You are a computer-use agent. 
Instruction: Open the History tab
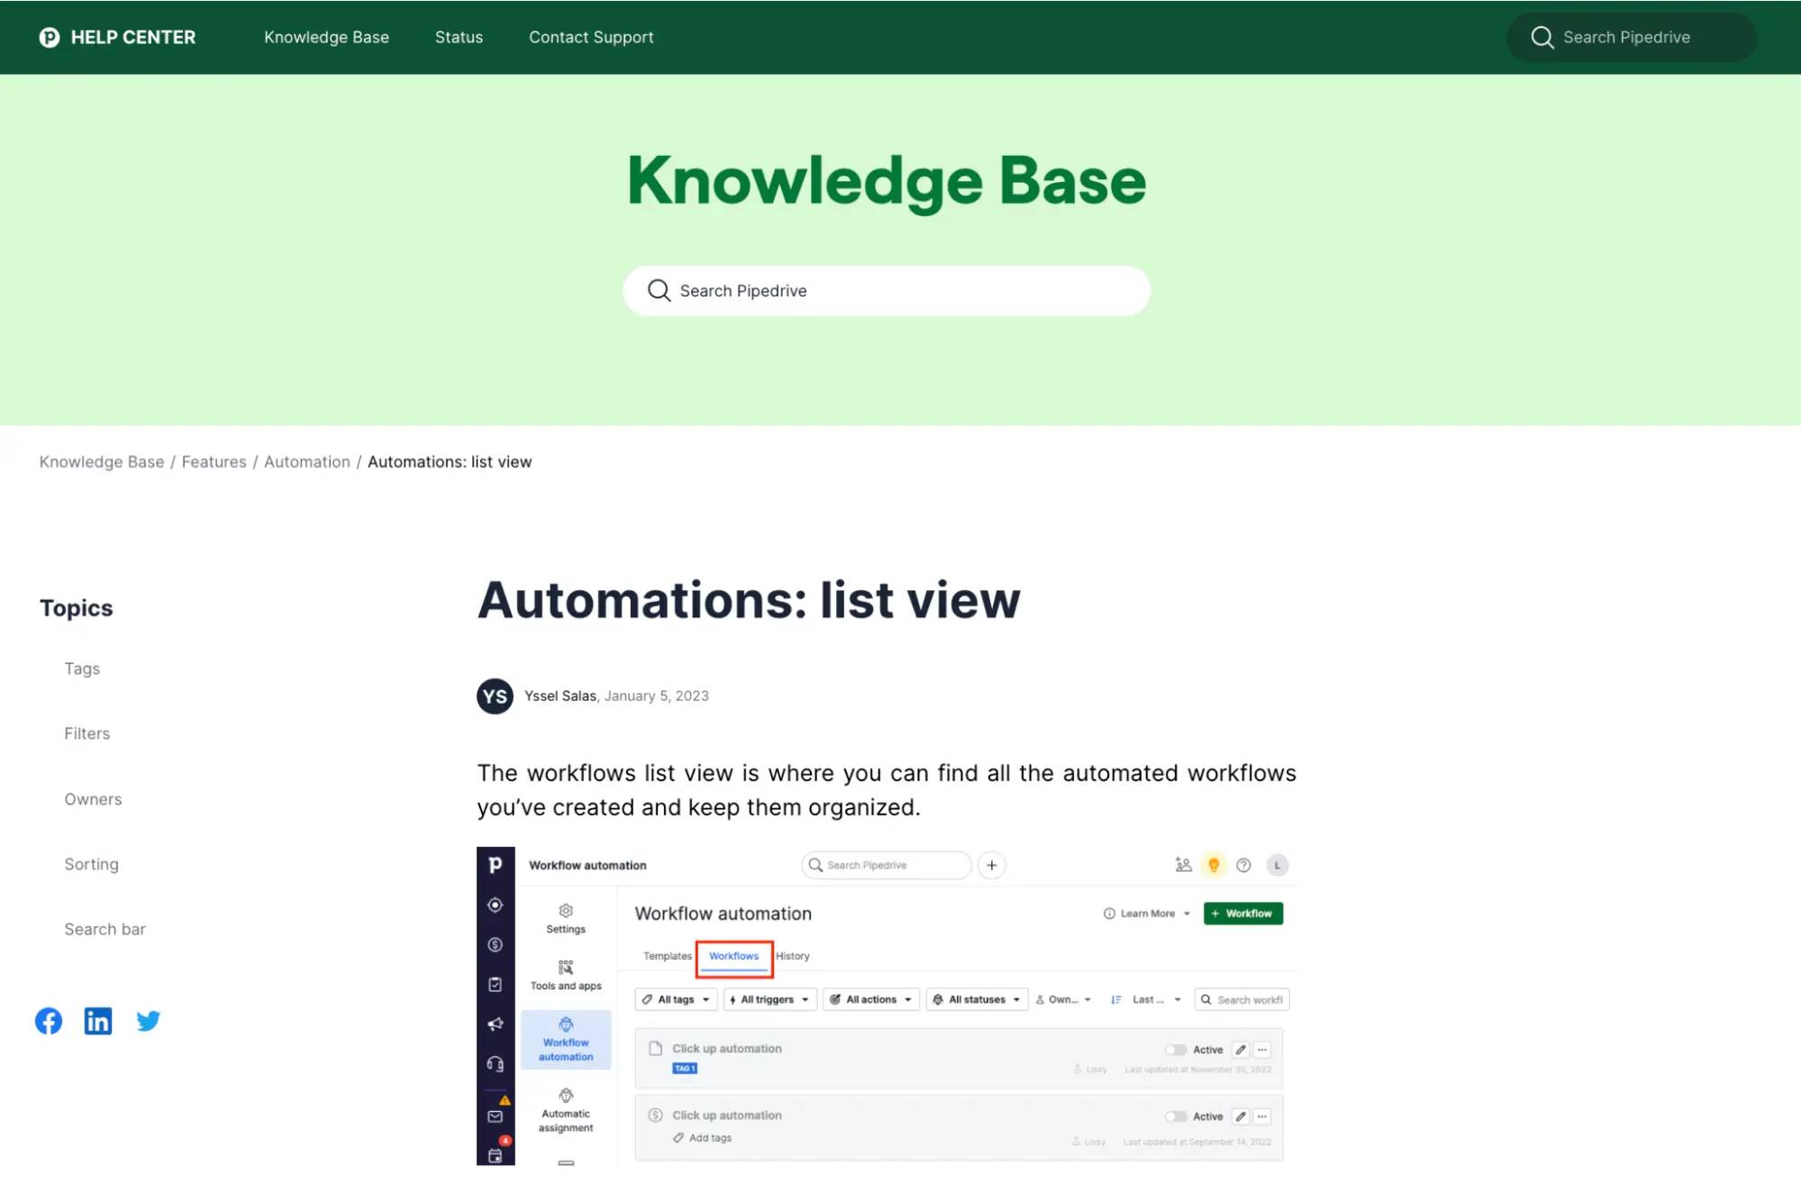pyautogui.click(x=792, y=956)
